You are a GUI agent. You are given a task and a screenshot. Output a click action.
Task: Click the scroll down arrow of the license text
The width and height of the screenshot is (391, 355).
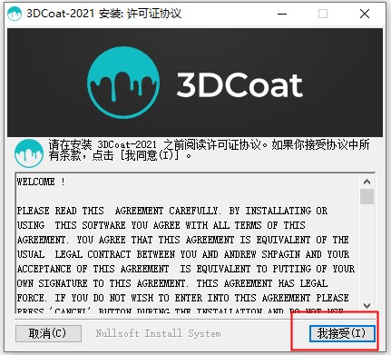tap(367, 305)
